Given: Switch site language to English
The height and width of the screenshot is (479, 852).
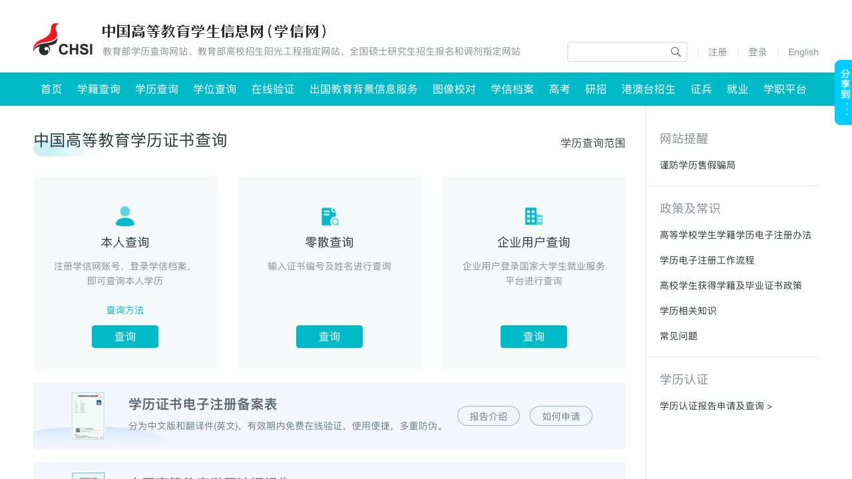Looking at the screenshot, I should [x=803, y=52].
